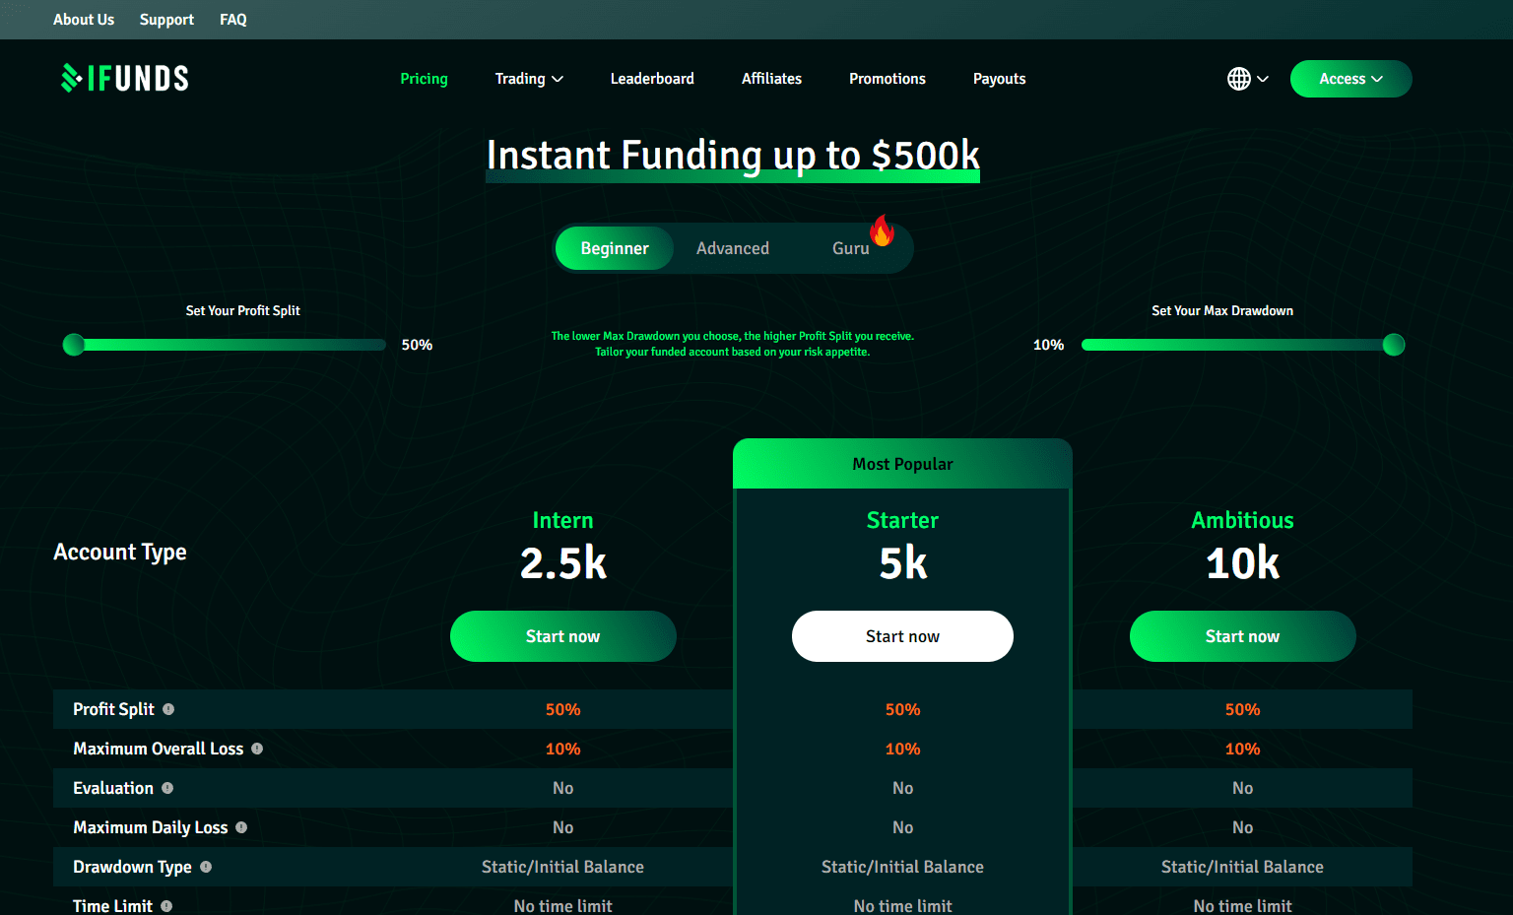Screen dimensions: 1513x915
Task: Open the Promotions menu item
Action: click(887, 79)
